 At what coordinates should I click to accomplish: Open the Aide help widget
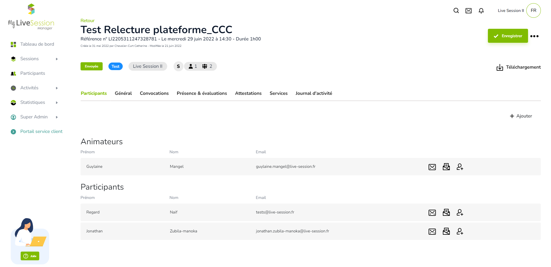point(30,256)
